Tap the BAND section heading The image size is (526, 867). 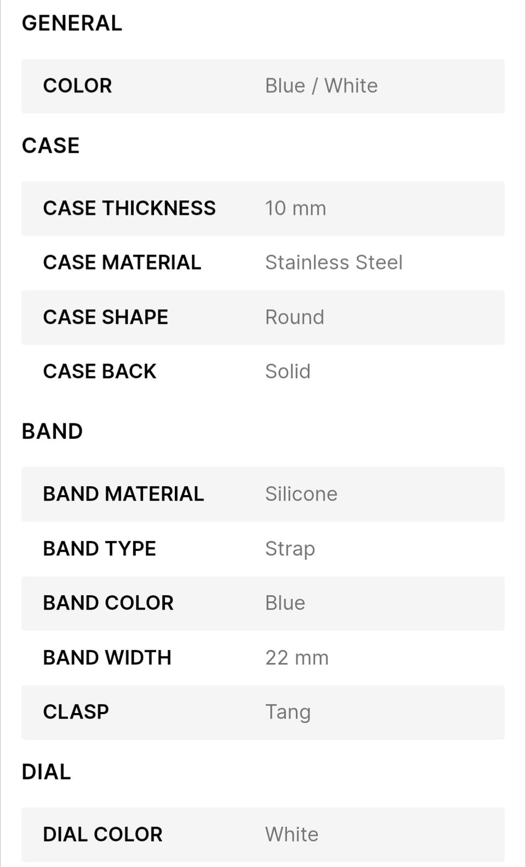52,432
